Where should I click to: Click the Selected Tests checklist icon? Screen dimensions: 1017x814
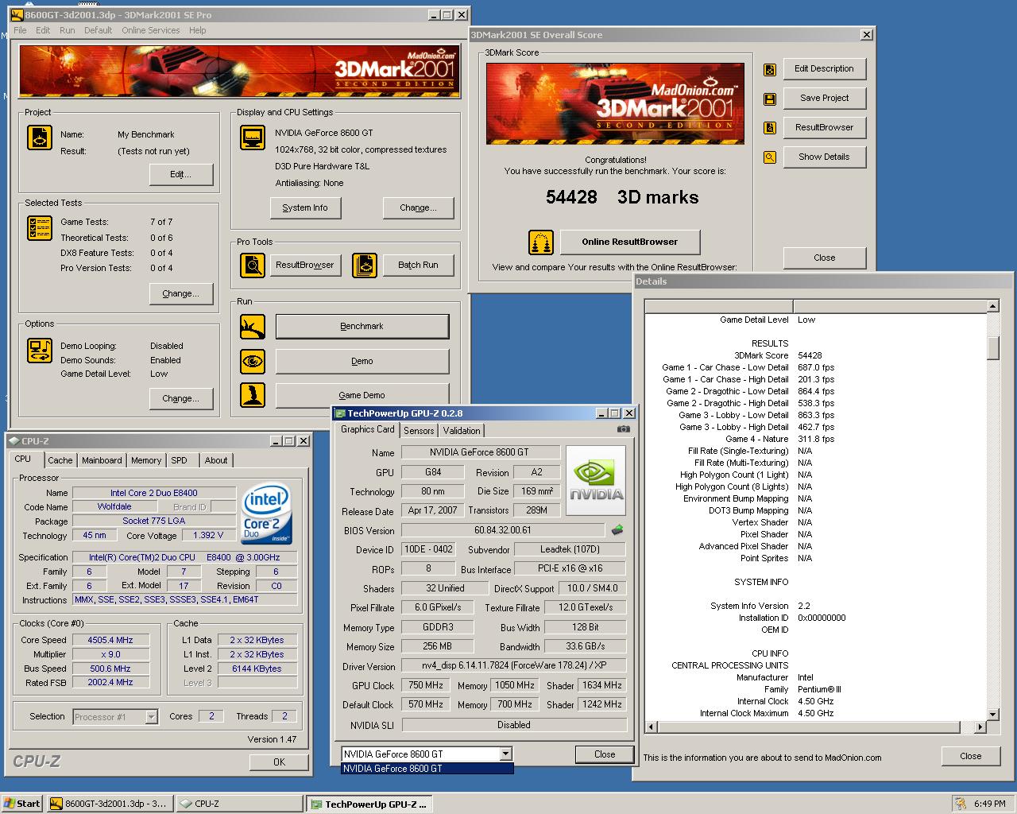pyautogui.click(x=40, y=228)
